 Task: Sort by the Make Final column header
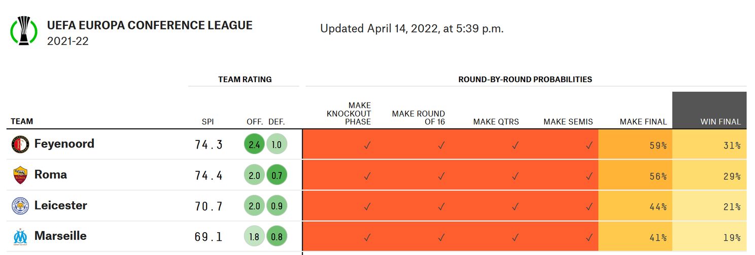pyautogui.click(x=643, y=122)
